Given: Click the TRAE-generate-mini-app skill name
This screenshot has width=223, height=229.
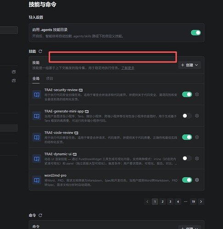Looking at the screenshot, I should pos(64,111).
